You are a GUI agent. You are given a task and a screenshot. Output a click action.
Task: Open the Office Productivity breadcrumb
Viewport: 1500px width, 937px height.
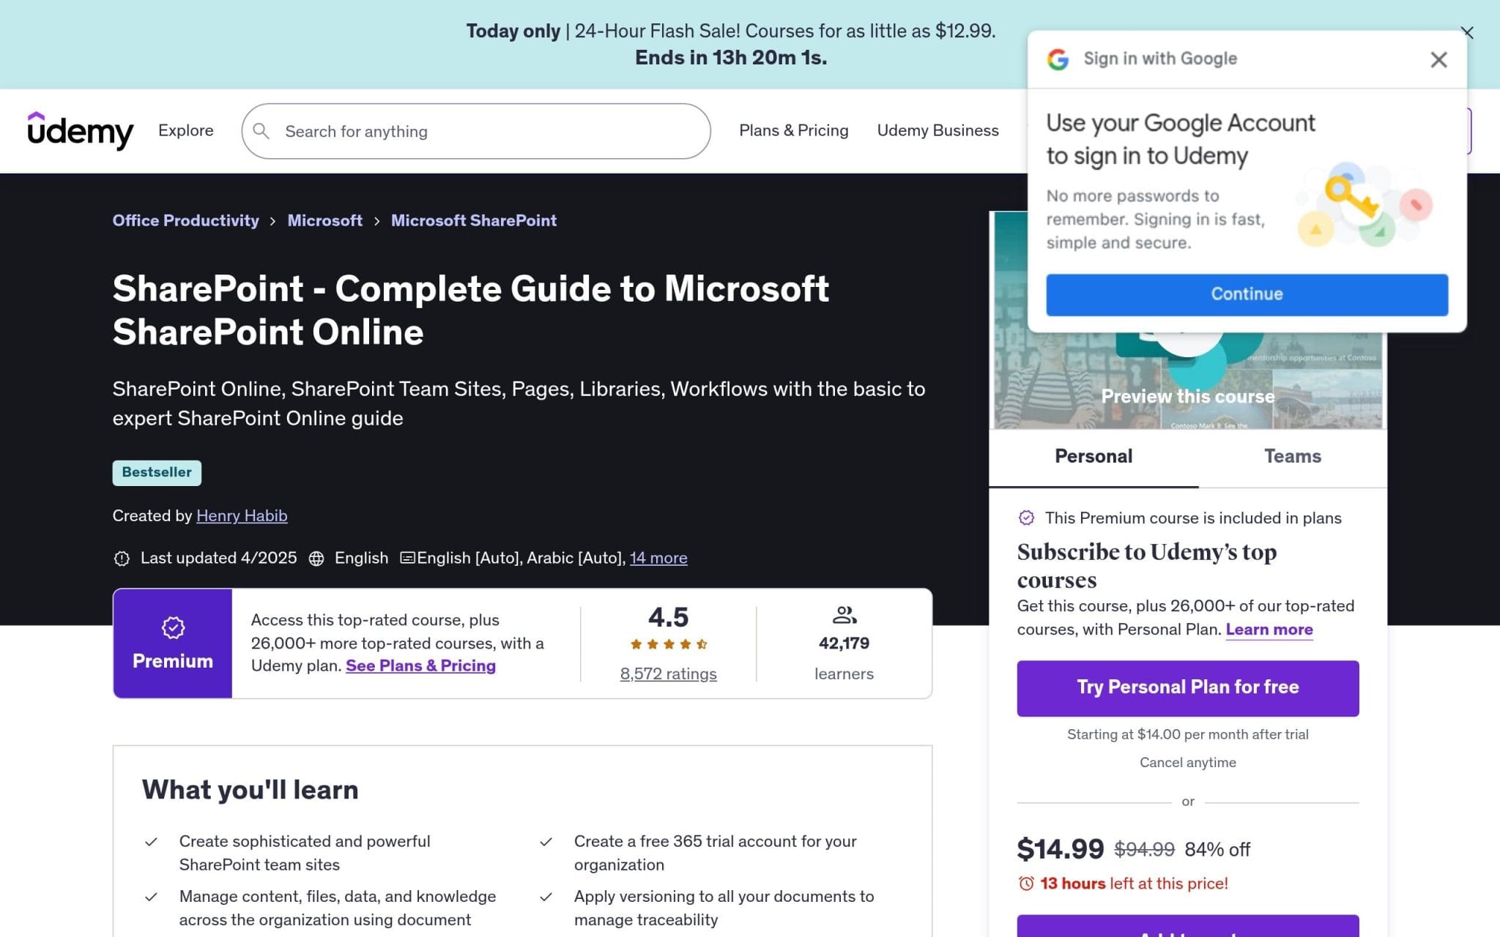[x=185, y=220]
